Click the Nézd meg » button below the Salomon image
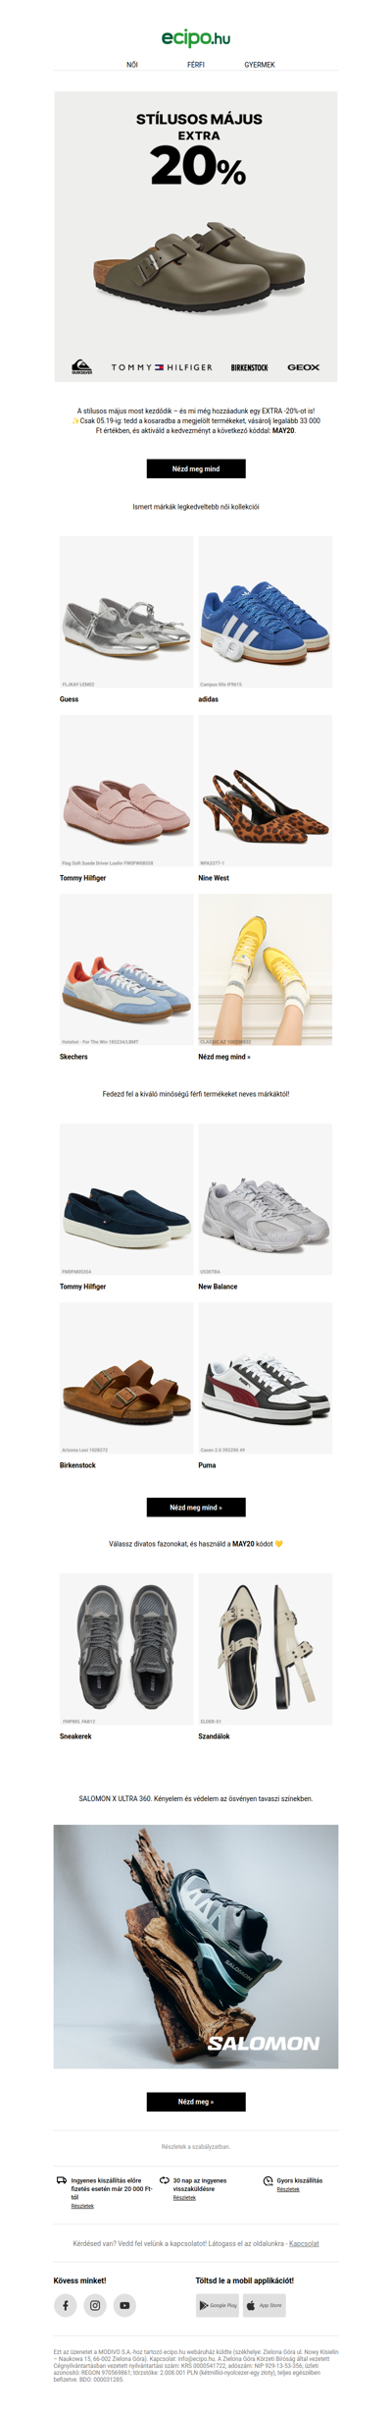392x2416 pixels. 196,2101
